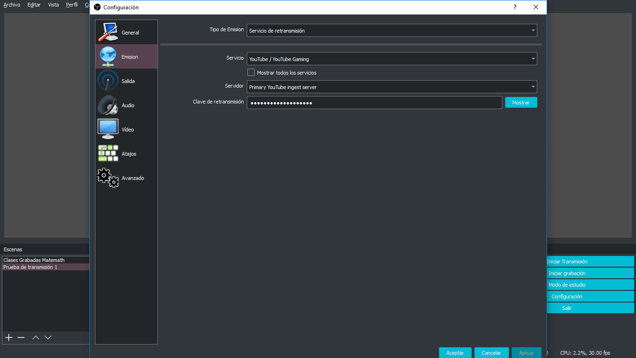Select Prueba de transmisión 1 scene

[x=46, y=267]
